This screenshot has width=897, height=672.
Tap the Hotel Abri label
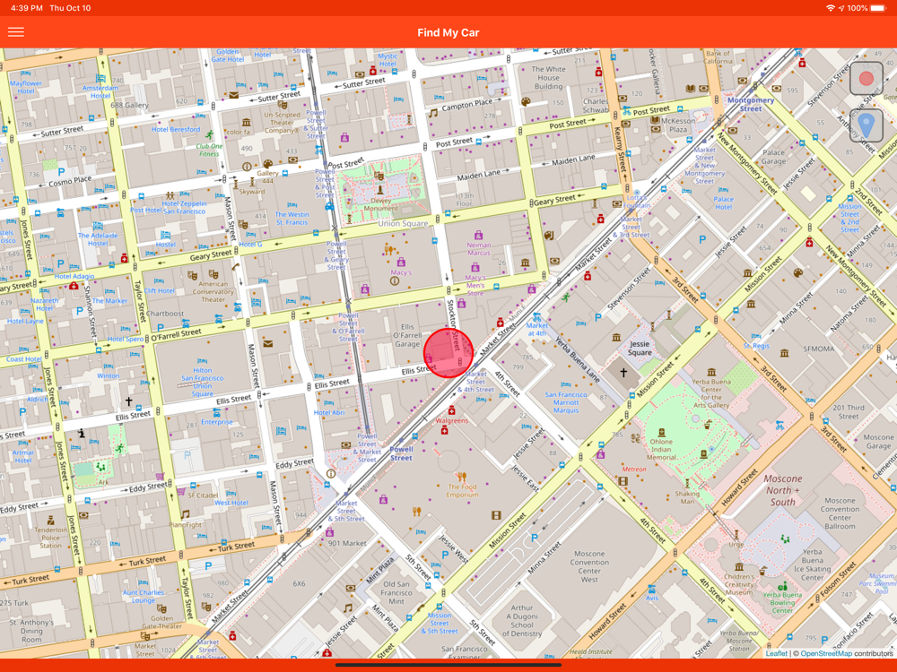pyautogui.click(x=329, y=412)
